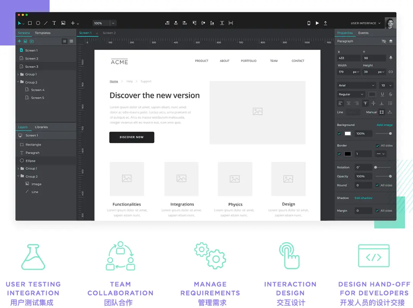Screen dimensions: 413x308
Task: Switch to the Events tab
Action: [x=363, y=33]
